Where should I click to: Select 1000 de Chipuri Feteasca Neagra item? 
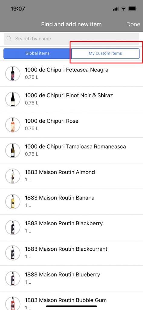(x=71, y=74)
